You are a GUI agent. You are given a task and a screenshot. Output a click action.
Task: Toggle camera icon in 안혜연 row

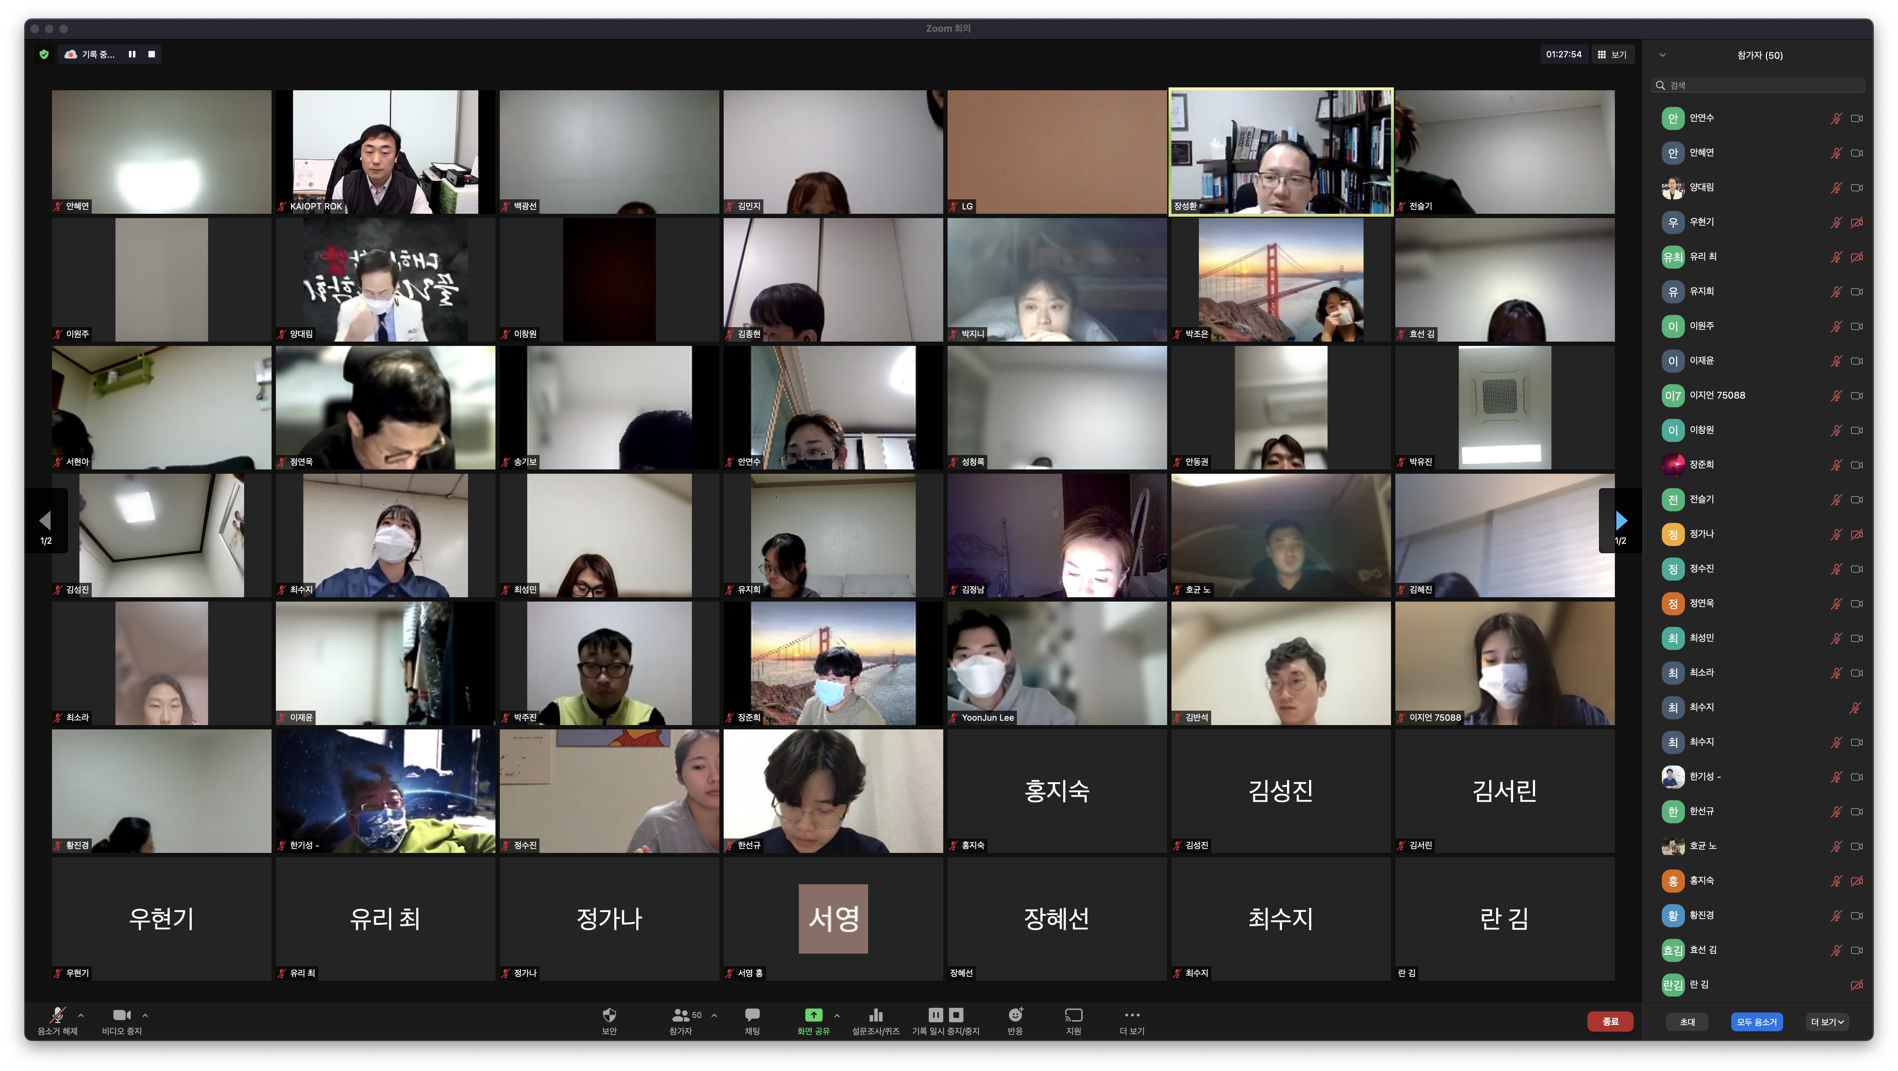[1857, 152]
